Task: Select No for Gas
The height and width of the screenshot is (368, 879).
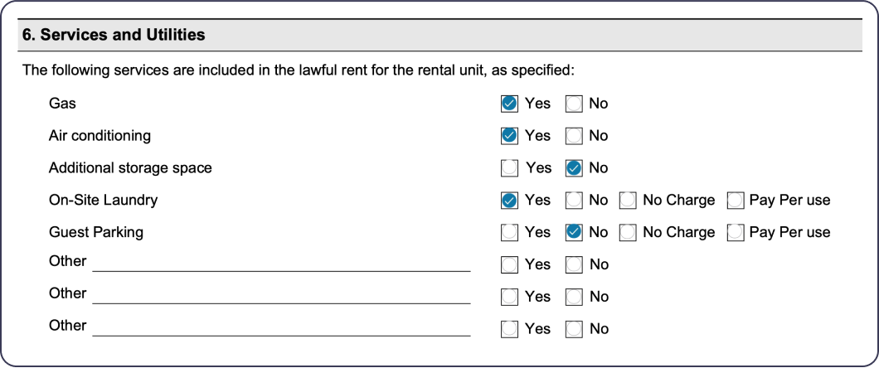Action: [x=574, y=104]
